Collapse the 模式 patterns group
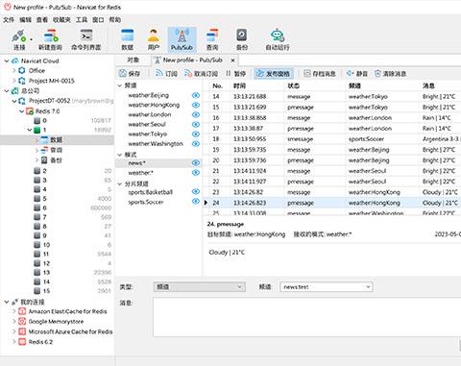Viewport: 461px width, 366px height. [x=120, y=155]
